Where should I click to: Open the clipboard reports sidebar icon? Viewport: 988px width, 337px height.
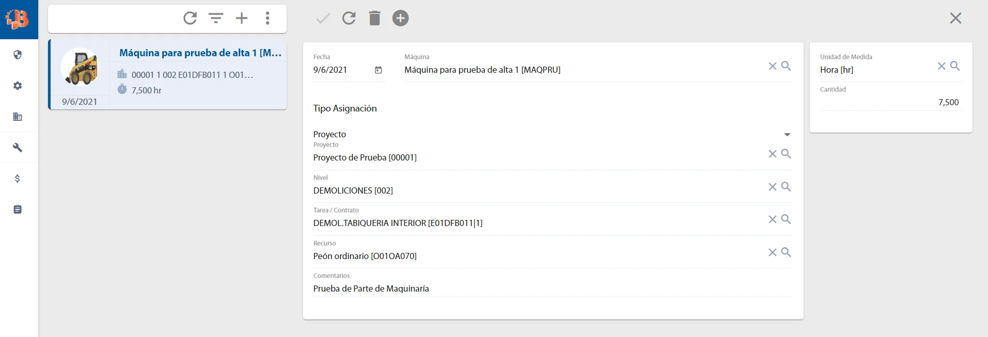pyautogui.click(x=18, y=210)
